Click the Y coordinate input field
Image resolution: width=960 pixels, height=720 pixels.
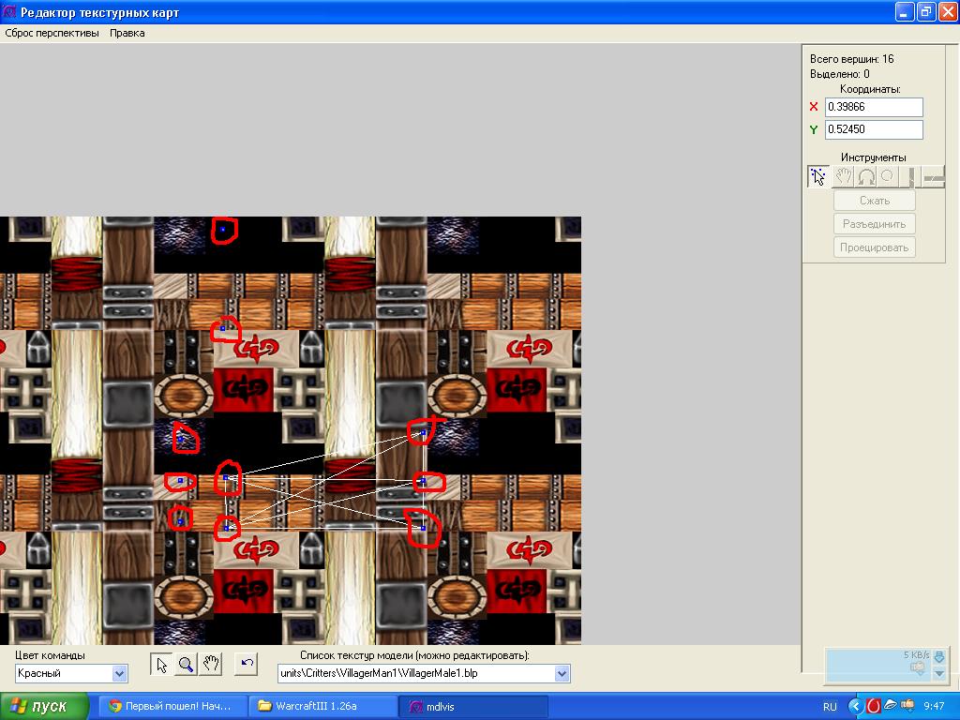(874, 129)
